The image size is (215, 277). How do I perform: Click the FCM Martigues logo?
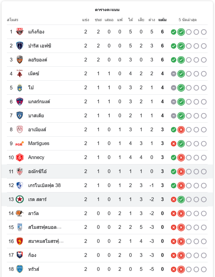[x=20, y=143]
